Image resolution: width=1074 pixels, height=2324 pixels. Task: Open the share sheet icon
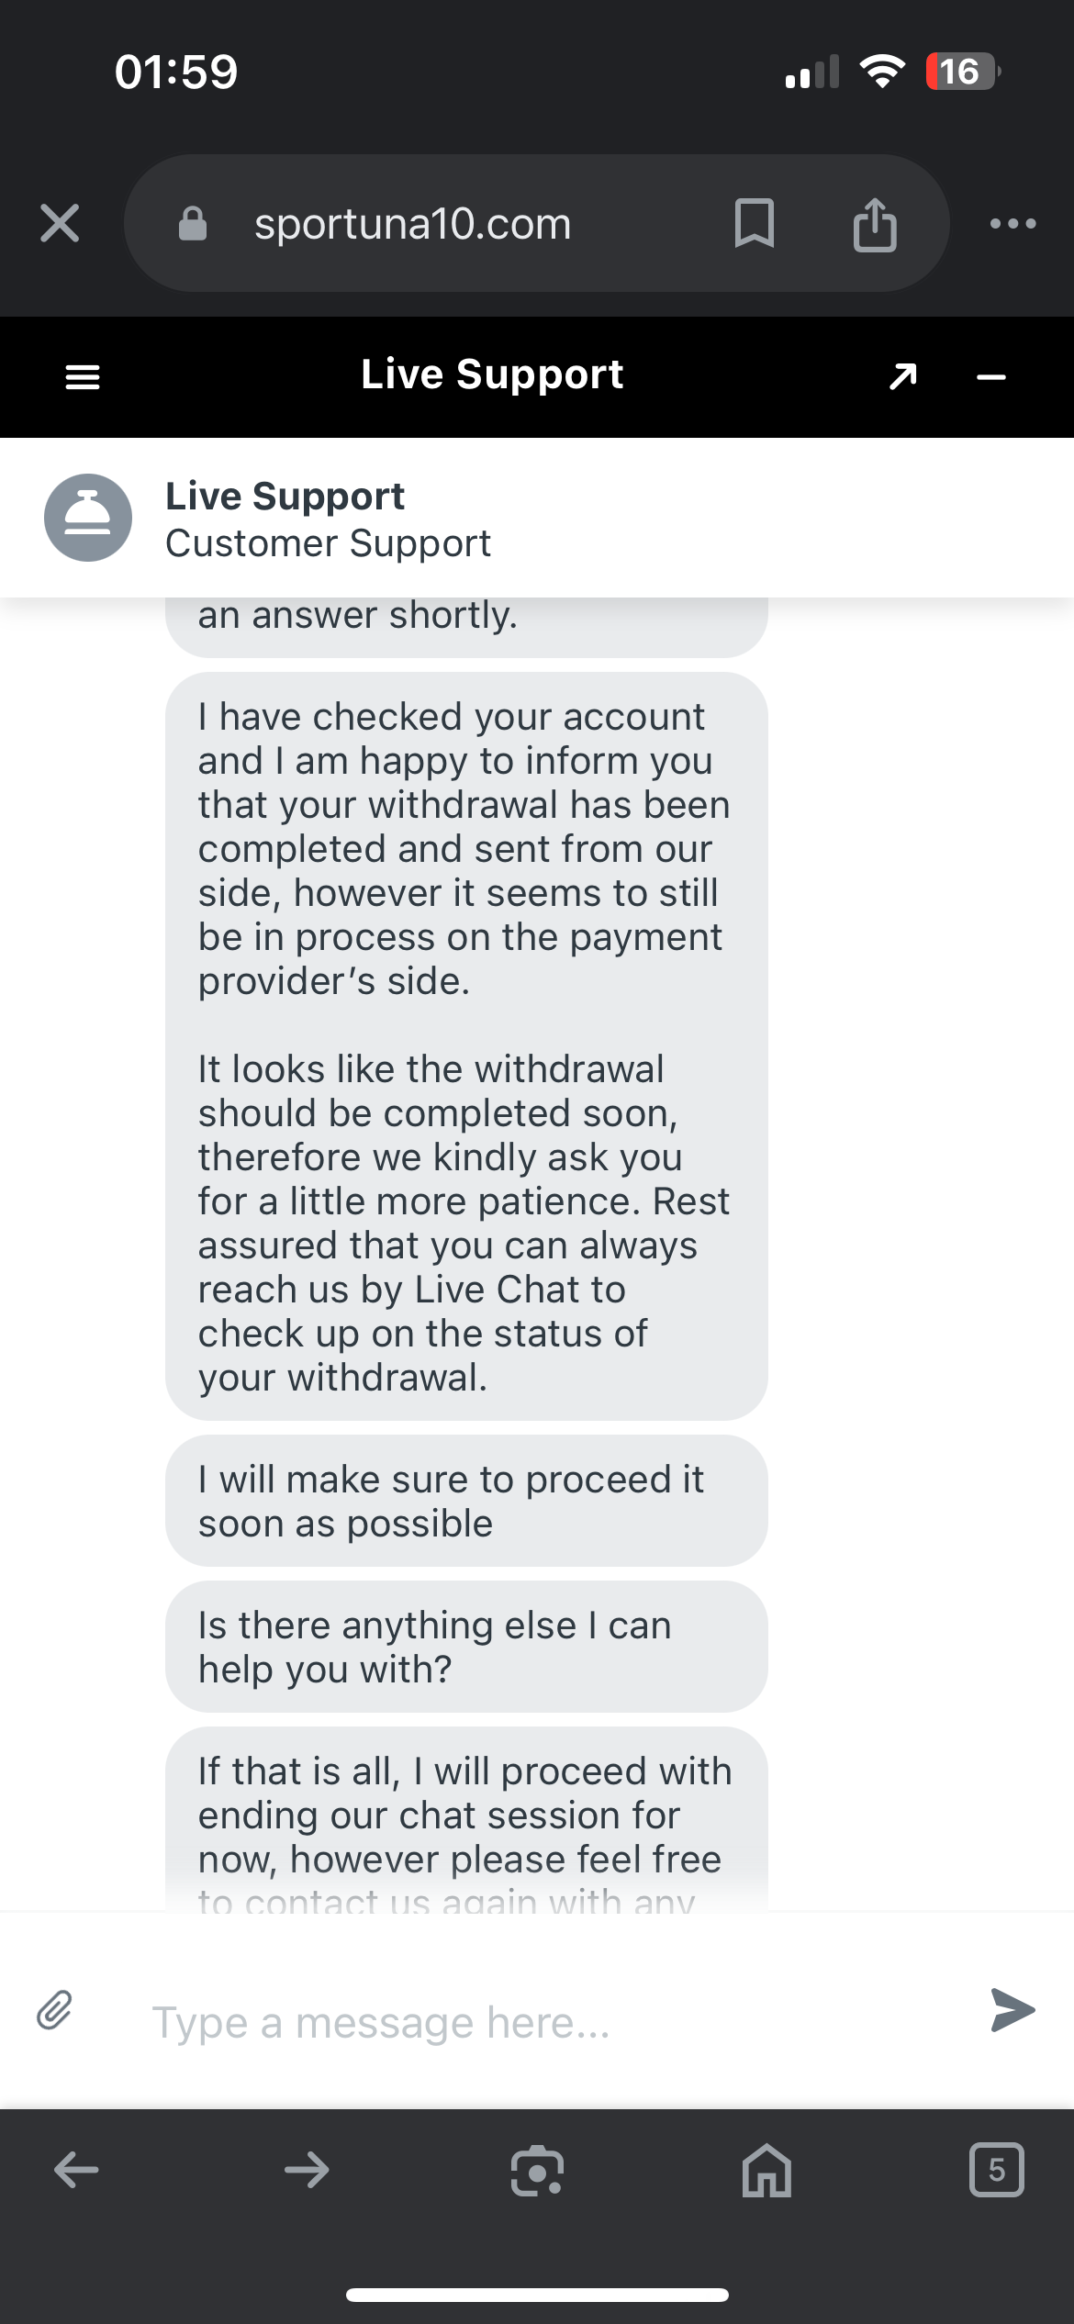click(874, 223)
